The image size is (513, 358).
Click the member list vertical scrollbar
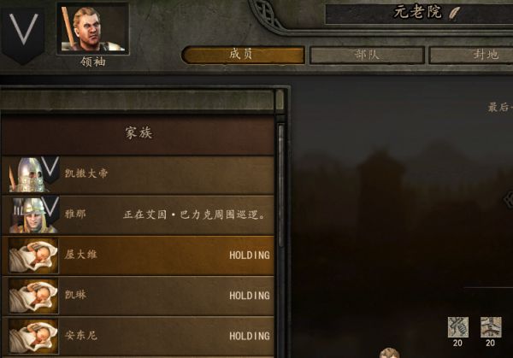coord(281,186)
